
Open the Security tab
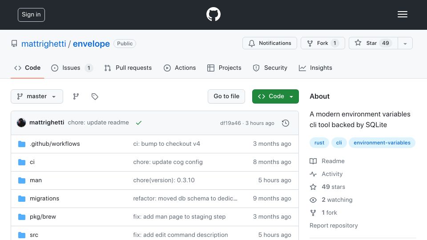270,68
